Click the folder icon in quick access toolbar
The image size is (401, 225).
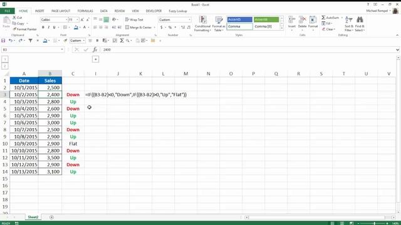153,41
